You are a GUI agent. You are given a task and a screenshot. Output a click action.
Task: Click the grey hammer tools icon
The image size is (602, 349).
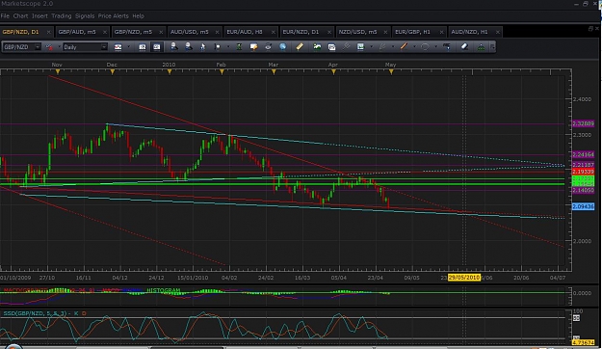point(346,47)
